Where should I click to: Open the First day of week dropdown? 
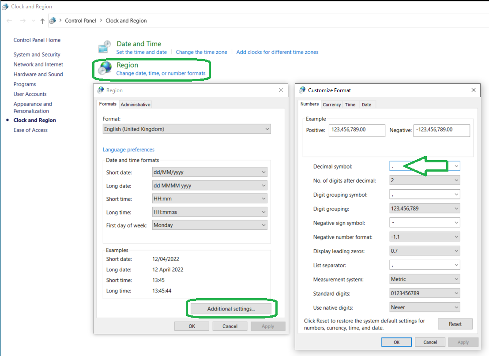click(x=210, y=225)
